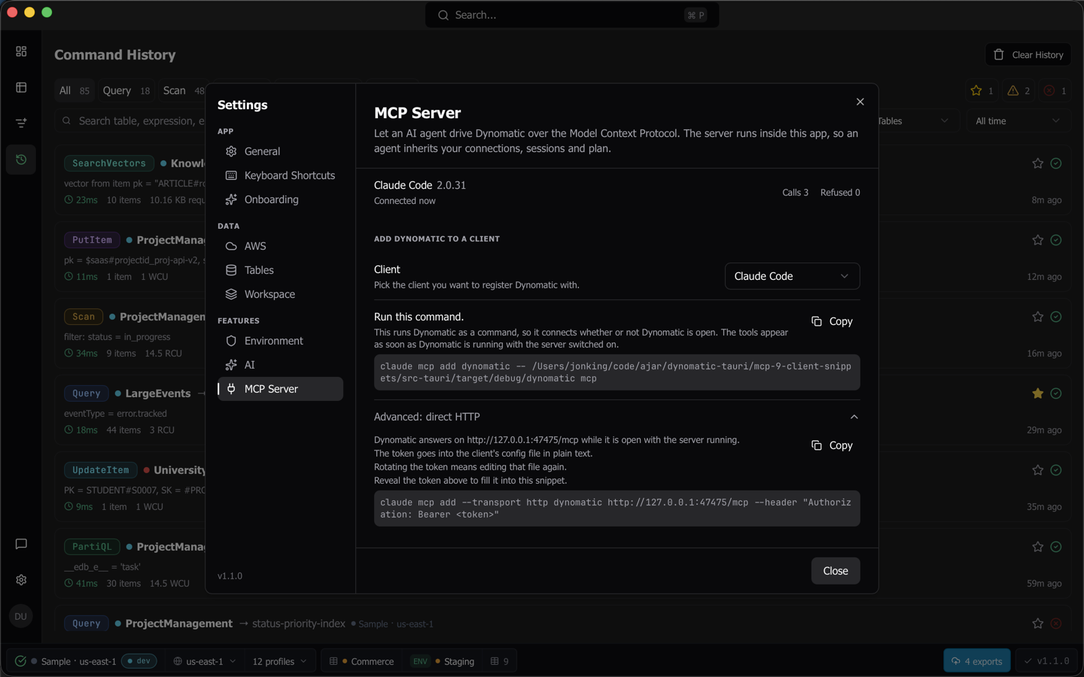1084x677 pixels.
Task: Open the query filter icon in left sidebar
Action: pos(21,123)
